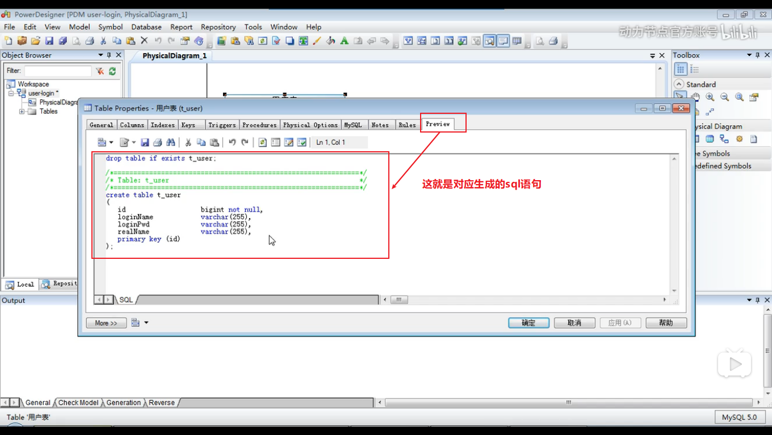Click the Filter input field in Object Browser
772x435 pixels.
[x=57, y=71]
